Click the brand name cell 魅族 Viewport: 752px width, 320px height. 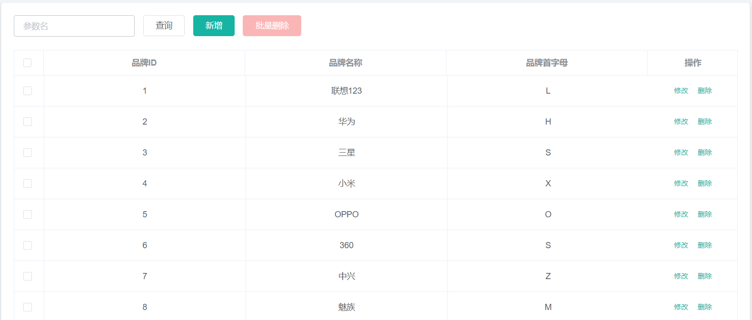346,307
